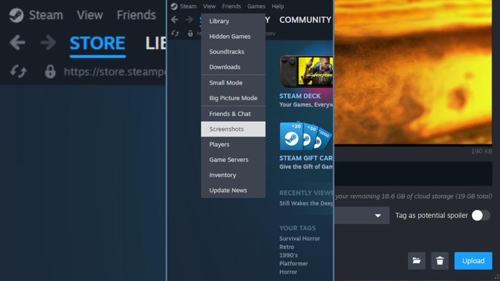
Task: Open the Steam Deck promo link
Action: (x=300, y=96)
